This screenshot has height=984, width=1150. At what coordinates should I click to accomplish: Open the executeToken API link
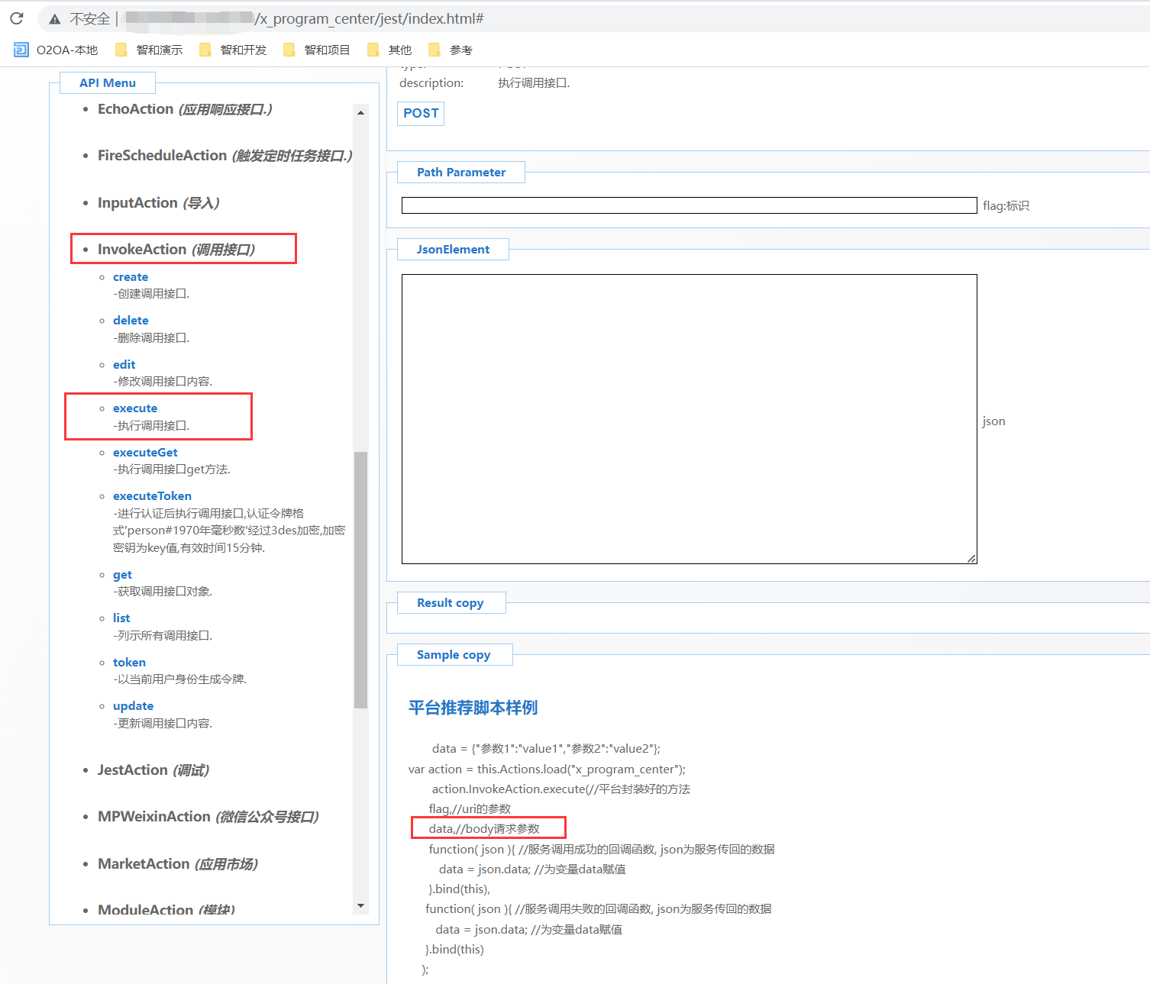[x=152, y=496]
